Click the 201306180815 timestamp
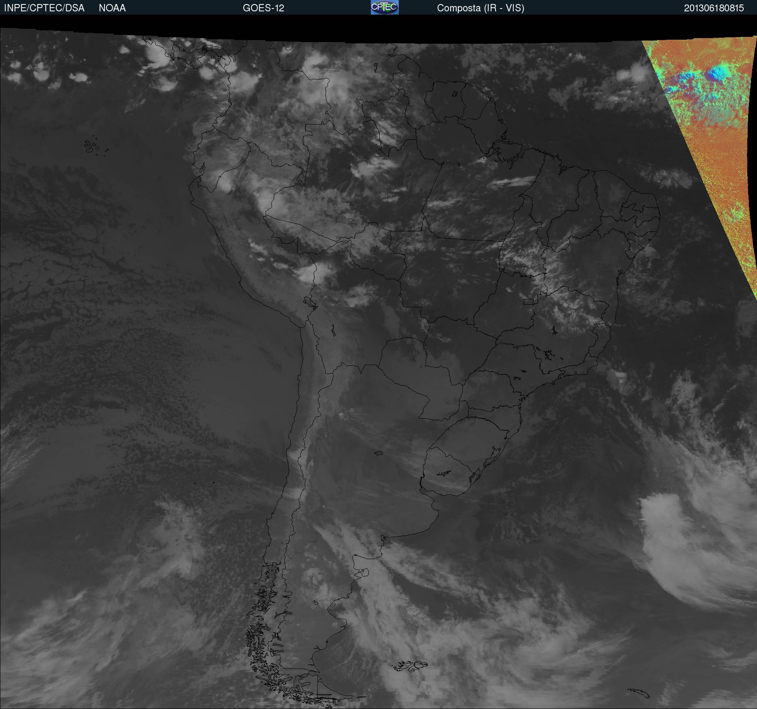 (x=714, y=8)
